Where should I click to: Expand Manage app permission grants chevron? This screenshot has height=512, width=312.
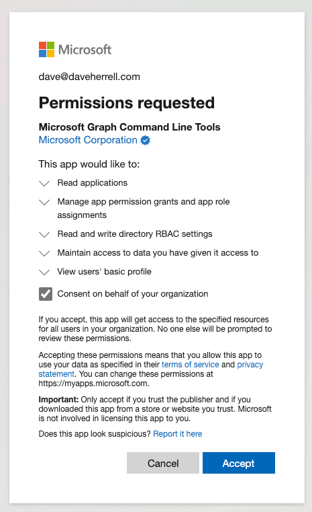point(44,202)
